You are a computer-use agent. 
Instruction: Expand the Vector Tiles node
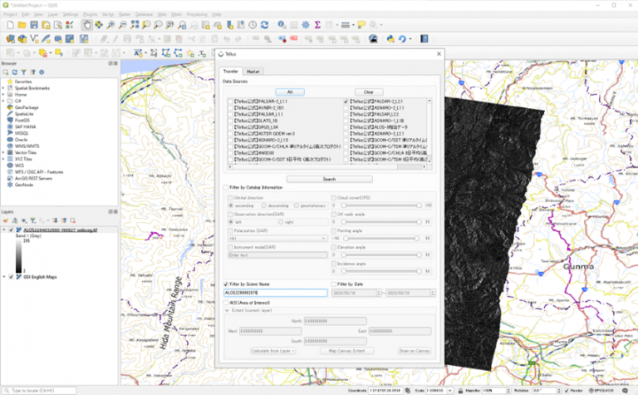tap(3, 152)
